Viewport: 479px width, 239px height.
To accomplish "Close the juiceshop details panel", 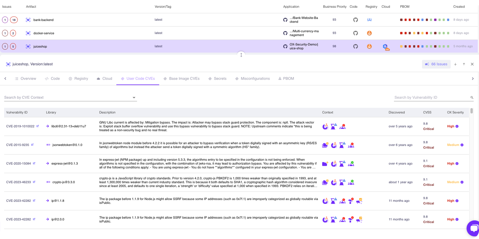I will click(472, 64).
